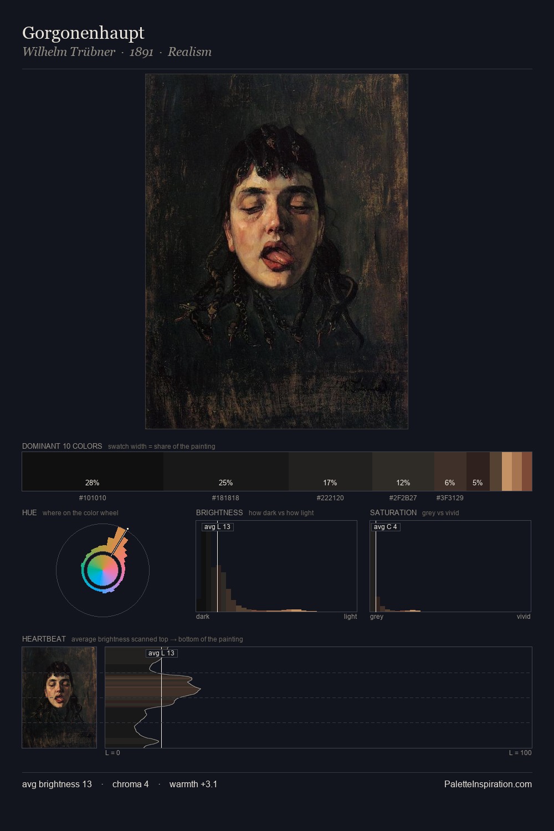Click the 'light' axis label
Screen dimensions: 554x831
click(350, 617)
